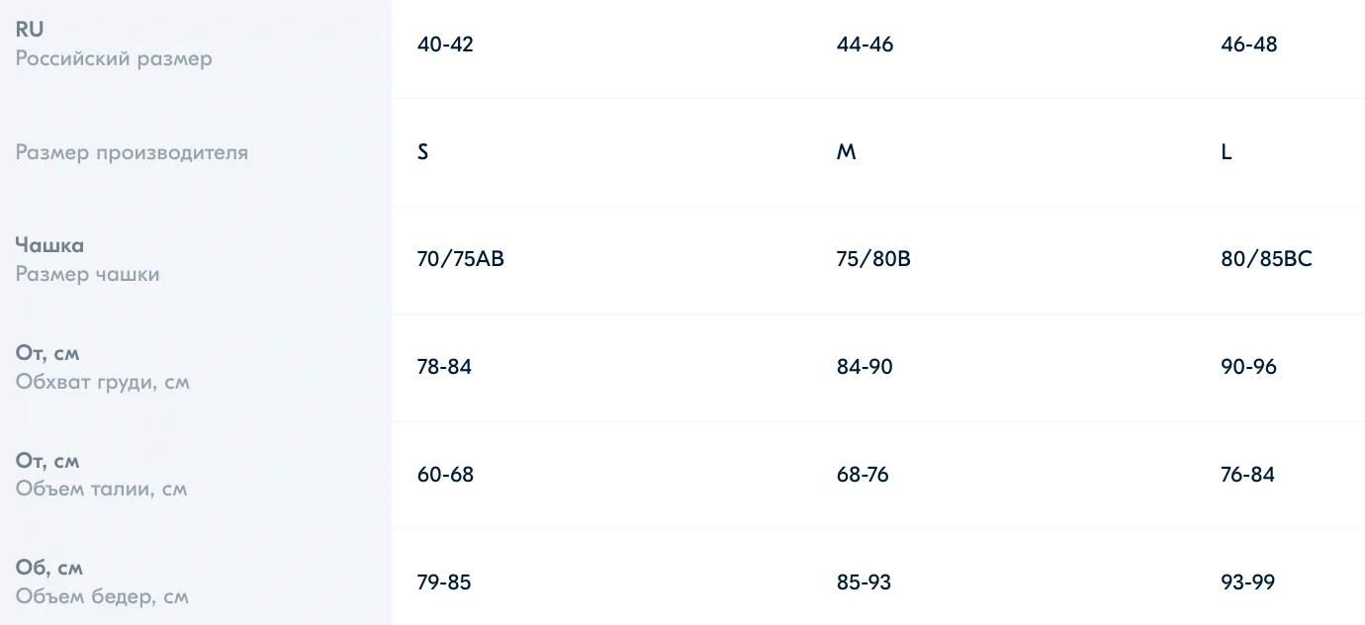Click the 'Размер чашки' row label
The height and width of the screenshot is (625, 1365).
(87, 274)
